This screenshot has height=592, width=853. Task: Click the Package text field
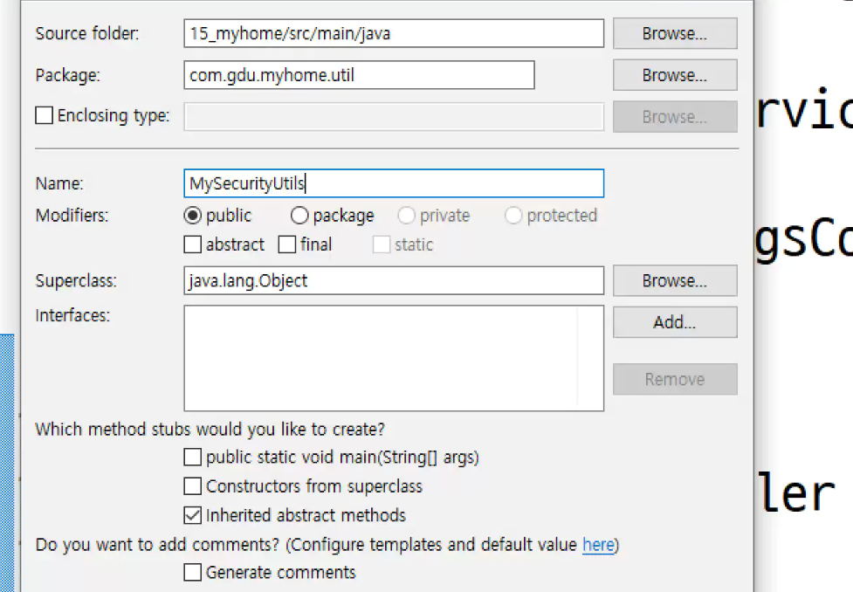click(359, 74)
